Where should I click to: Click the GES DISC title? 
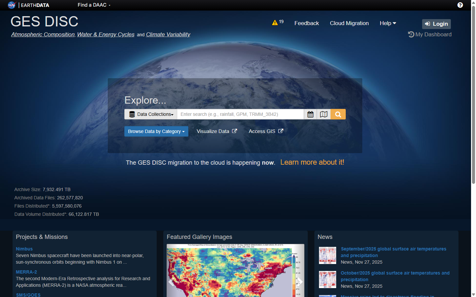tap(44, 21)
